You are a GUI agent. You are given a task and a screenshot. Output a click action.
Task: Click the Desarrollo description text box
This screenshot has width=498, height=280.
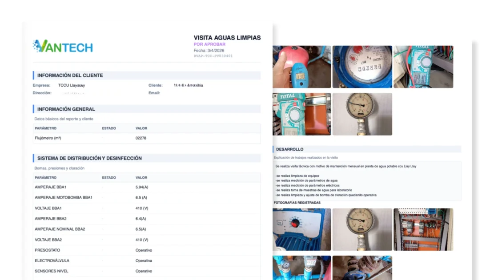(x=367, y=180)
